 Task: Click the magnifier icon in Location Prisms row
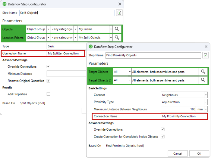(117, 38)
